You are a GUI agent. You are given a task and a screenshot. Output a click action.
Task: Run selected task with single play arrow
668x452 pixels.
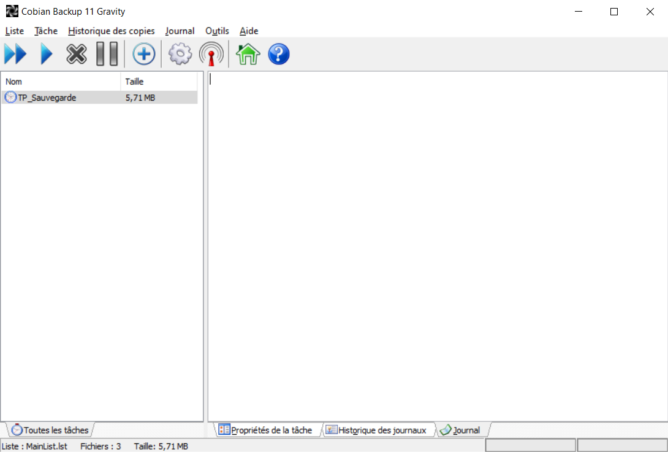click(x=46, y=54)
